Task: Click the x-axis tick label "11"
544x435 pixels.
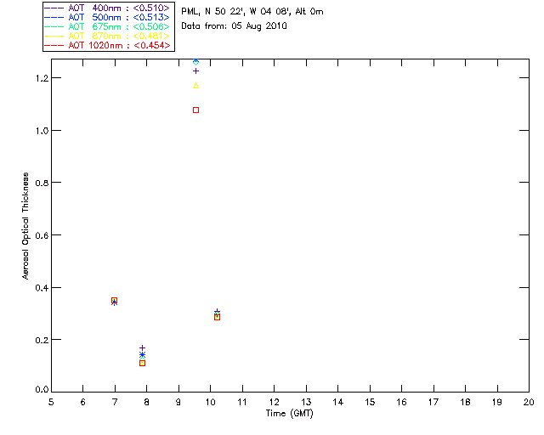Action: tap(242, 402)
